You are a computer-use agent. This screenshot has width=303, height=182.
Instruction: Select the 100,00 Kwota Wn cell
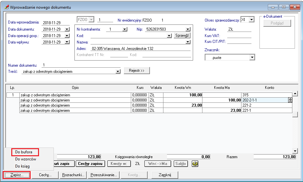tap(183, 95)
